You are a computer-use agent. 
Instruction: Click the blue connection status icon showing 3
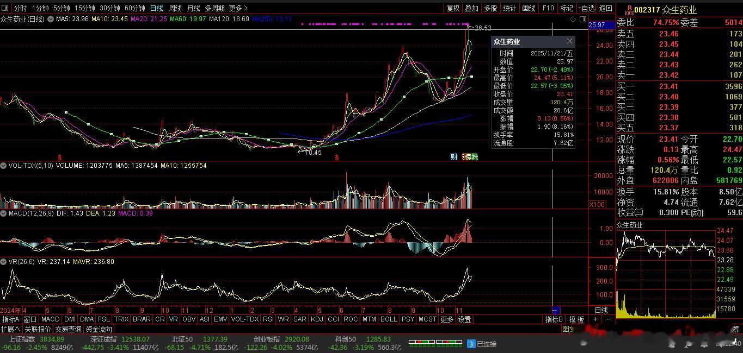tap(471, 344)
